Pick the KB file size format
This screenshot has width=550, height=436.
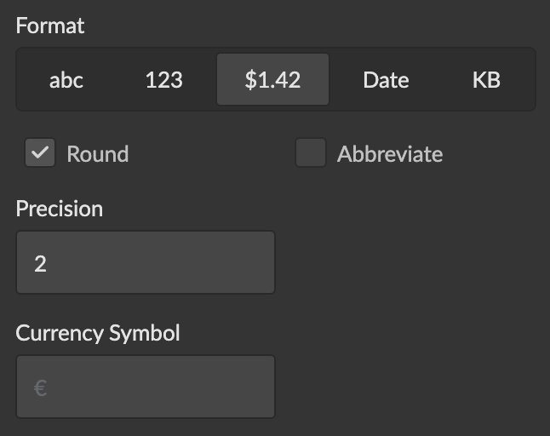click(x=486, y=80)
